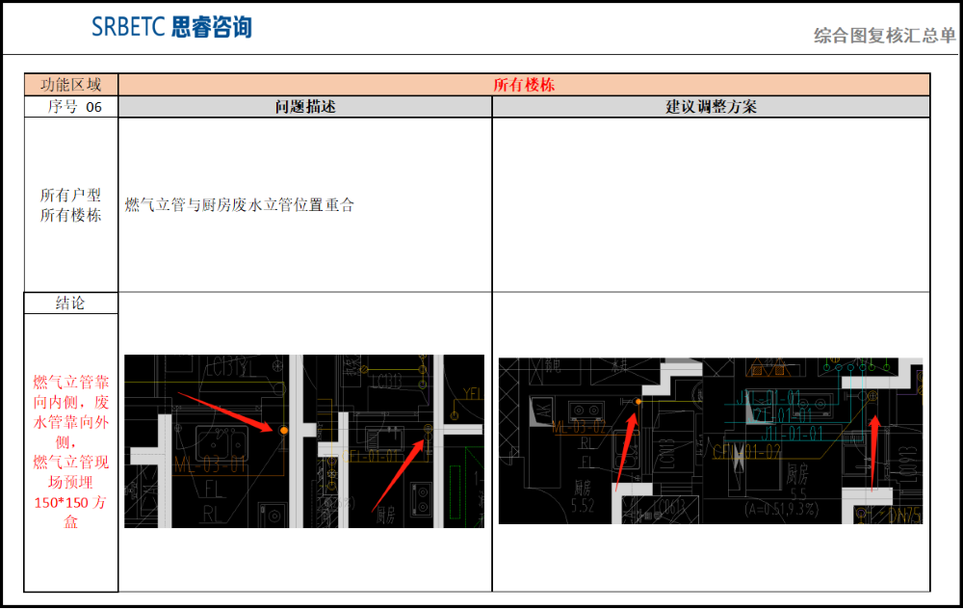The image size is (963, 609).
Task: Click the empty 建议调整方案 description cell
Action: [711, 204]
